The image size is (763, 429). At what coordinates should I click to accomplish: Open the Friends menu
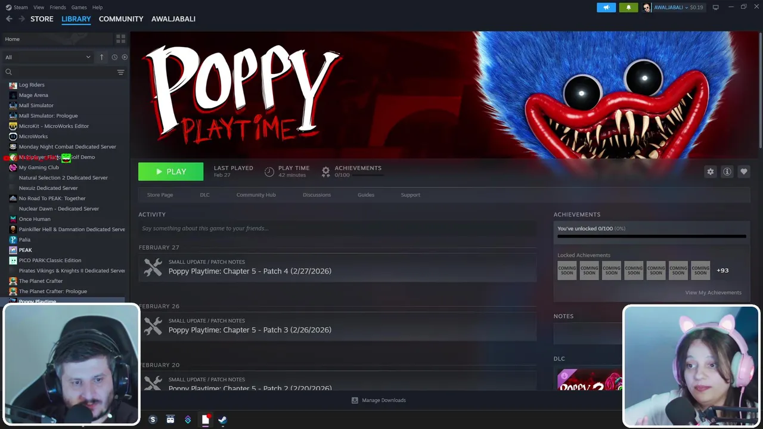[58, 7]
